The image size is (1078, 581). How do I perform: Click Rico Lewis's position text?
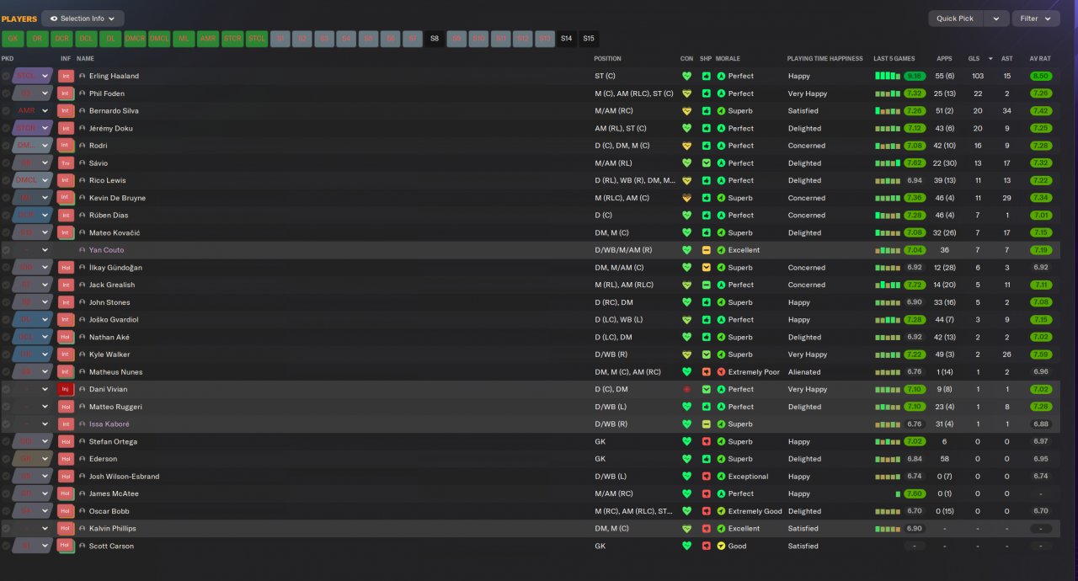click(635, 180)
